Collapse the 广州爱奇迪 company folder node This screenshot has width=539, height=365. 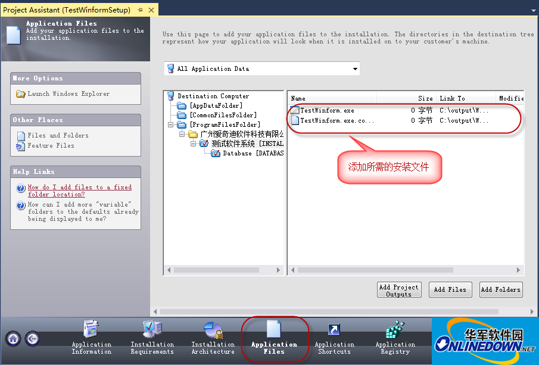(182, 134)
